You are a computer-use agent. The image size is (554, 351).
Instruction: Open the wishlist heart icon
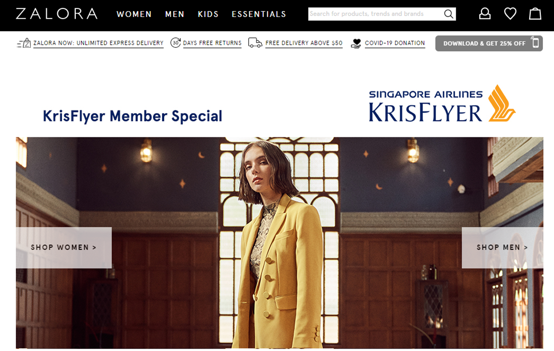click(x=510, y=14)
